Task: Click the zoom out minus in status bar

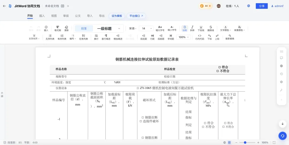Action: pos(236,143)
